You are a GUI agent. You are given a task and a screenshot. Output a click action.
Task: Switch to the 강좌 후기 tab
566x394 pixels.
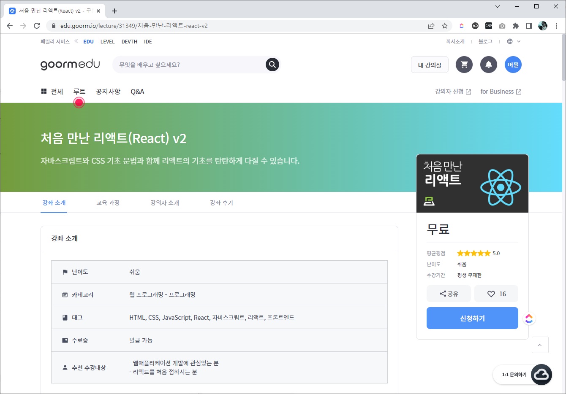pos(221,203)
